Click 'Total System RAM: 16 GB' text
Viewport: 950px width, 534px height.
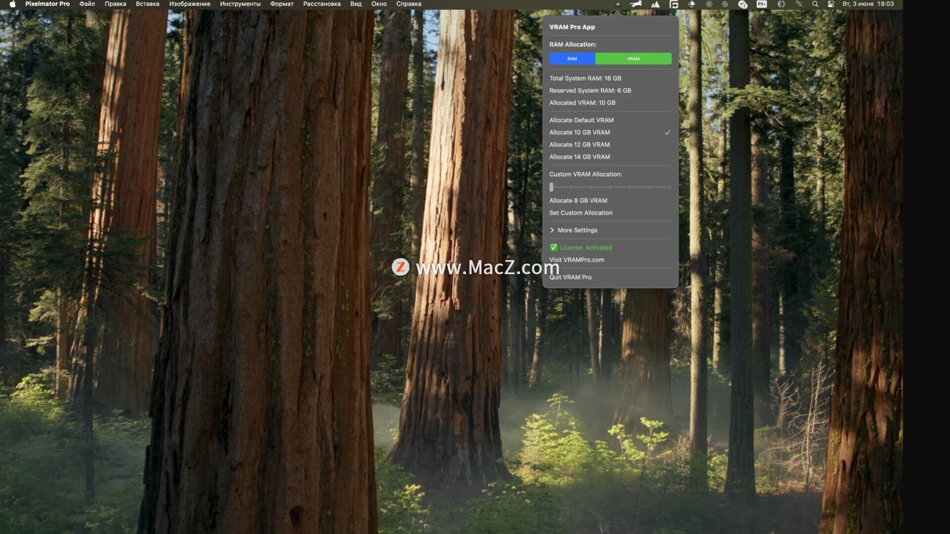pyautogui.click(x=585, y=78)
